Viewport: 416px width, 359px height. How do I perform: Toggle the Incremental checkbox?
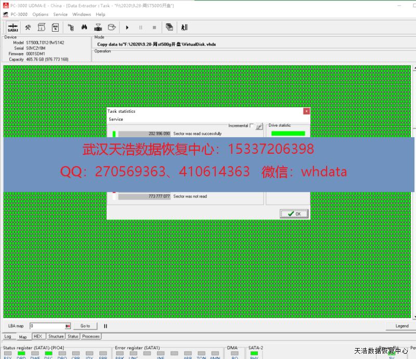click(252, 126)
